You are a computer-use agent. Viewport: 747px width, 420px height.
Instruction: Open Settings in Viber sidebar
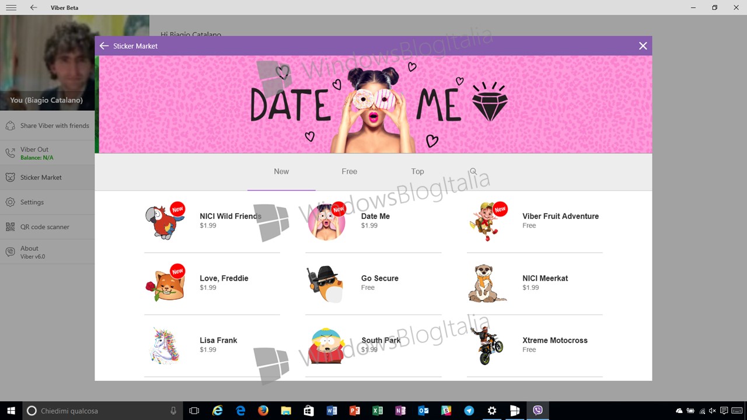pos(47,202)
